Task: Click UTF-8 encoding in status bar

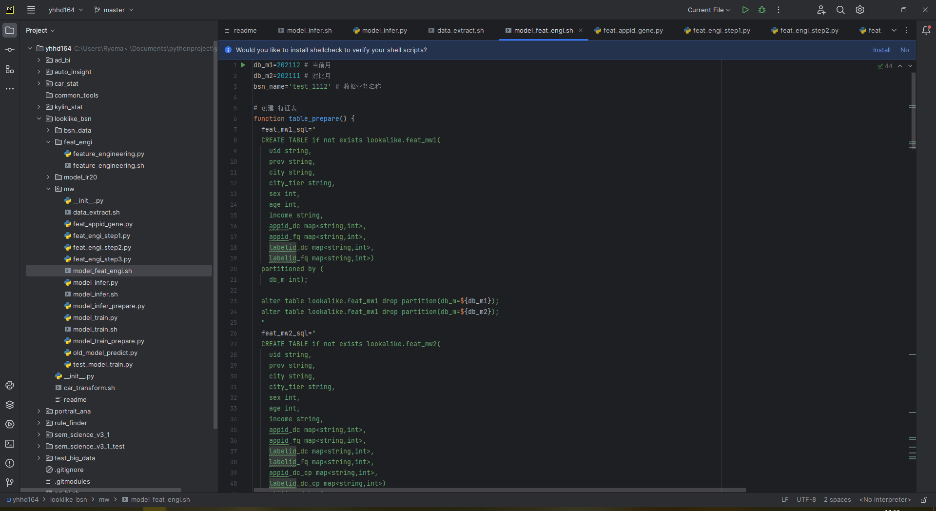Action: click(806, 500)
